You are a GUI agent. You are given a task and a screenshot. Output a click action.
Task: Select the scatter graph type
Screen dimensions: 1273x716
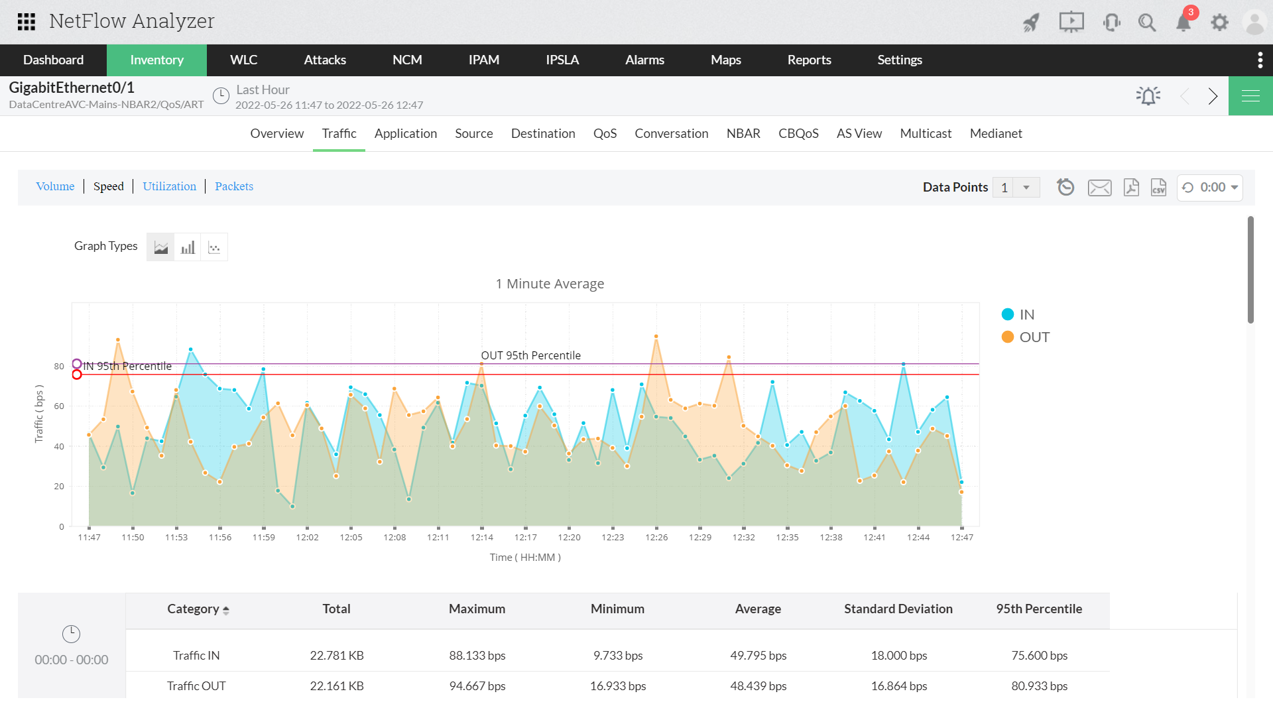click(x=214, y=247)
